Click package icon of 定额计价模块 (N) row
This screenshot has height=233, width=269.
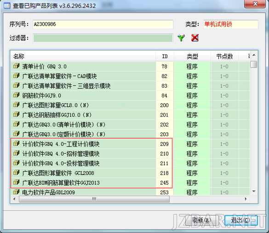tap(17, 134)
